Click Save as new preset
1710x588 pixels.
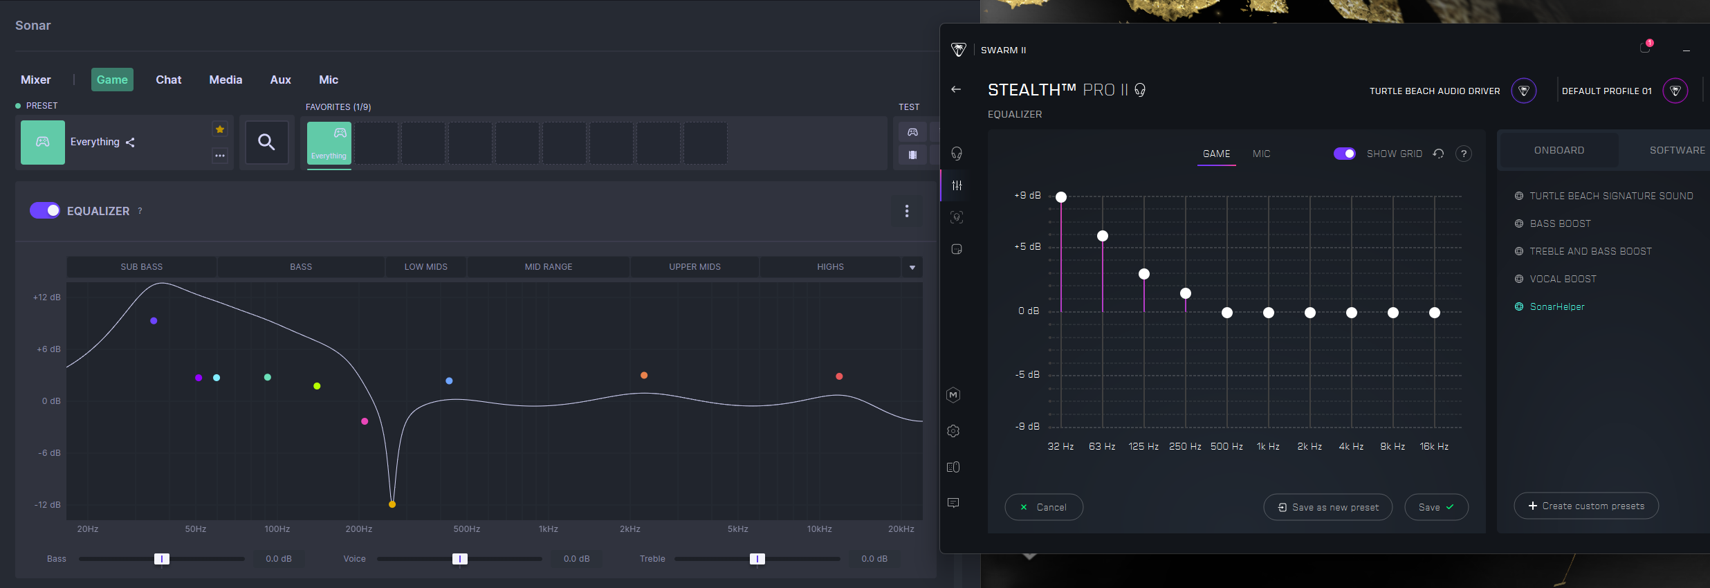click(x=1328, y=507)
